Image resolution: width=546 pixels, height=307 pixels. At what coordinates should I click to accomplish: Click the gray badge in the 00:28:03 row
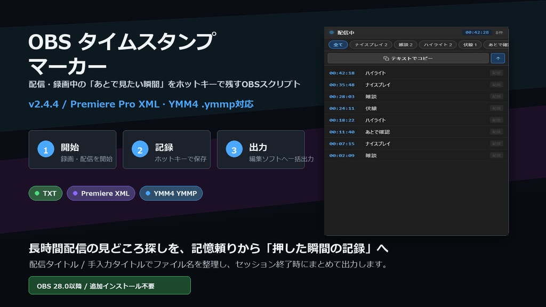pyautogui.click(x=496, y=97)
